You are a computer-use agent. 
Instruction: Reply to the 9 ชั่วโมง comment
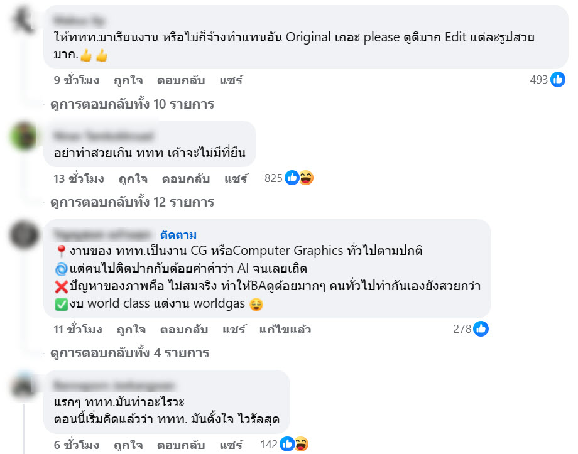click(181, 80)
